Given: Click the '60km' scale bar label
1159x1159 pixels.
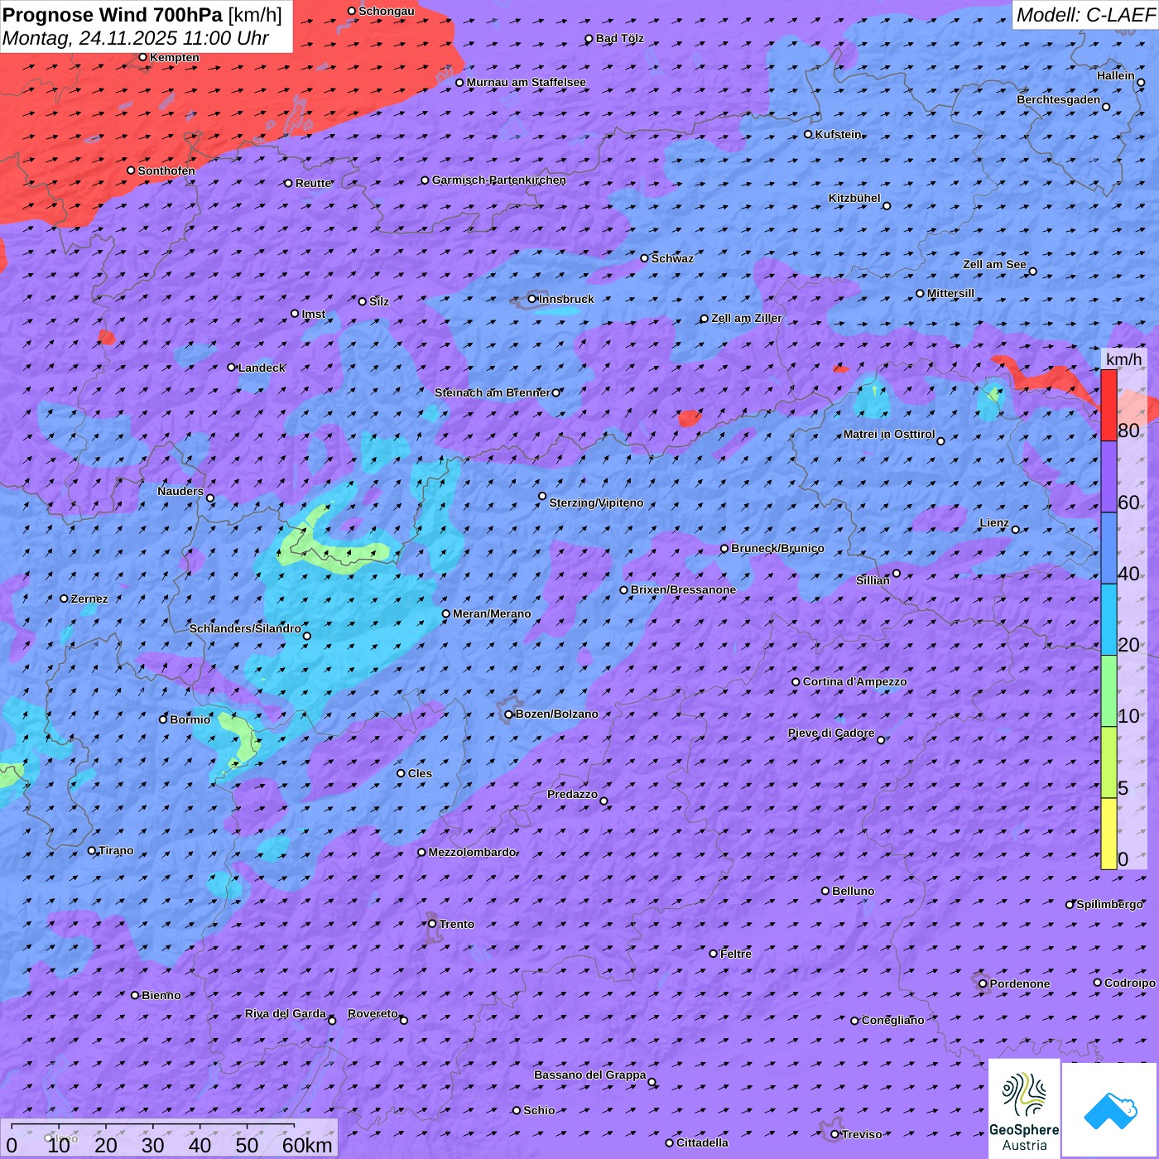Looking at the screenshot, I should point(307,1145).
